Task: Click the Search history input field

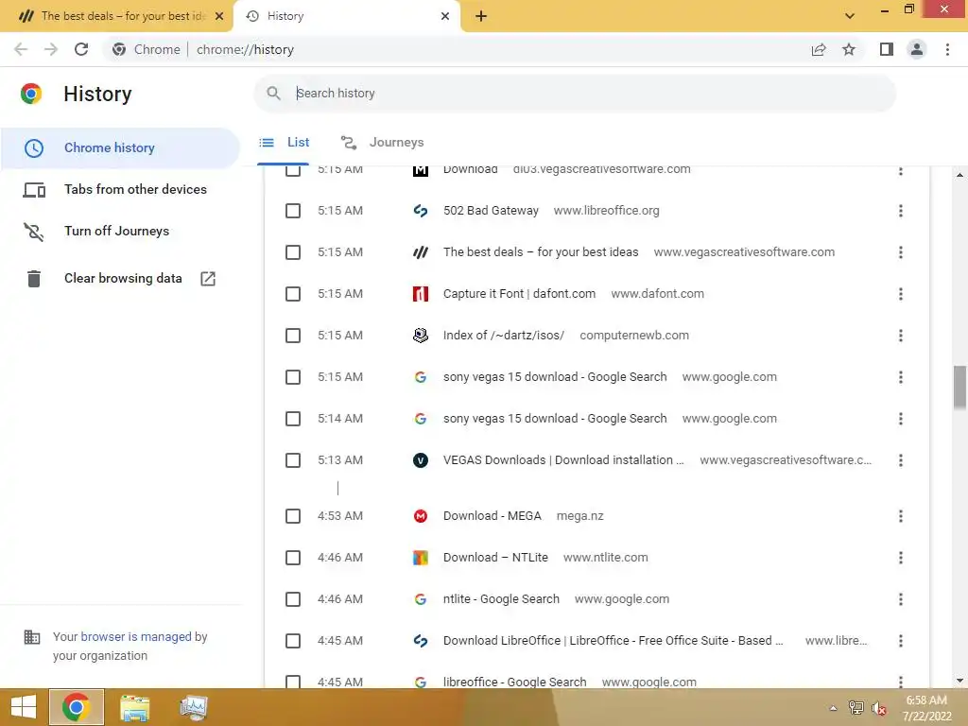Action: [574, 94]
